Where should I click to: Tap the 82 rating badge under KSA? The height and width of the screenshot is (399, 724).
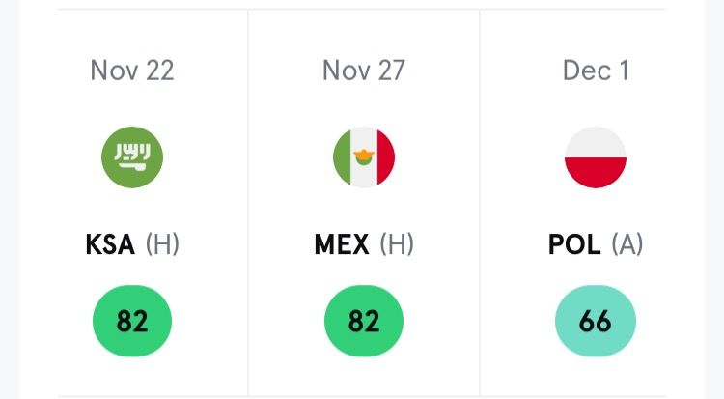(132, 321)
